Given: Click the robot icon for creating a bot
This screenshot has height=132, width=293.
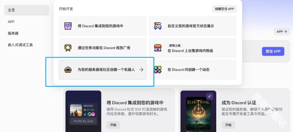Looking at the screenshot, I should click(68, 69).
